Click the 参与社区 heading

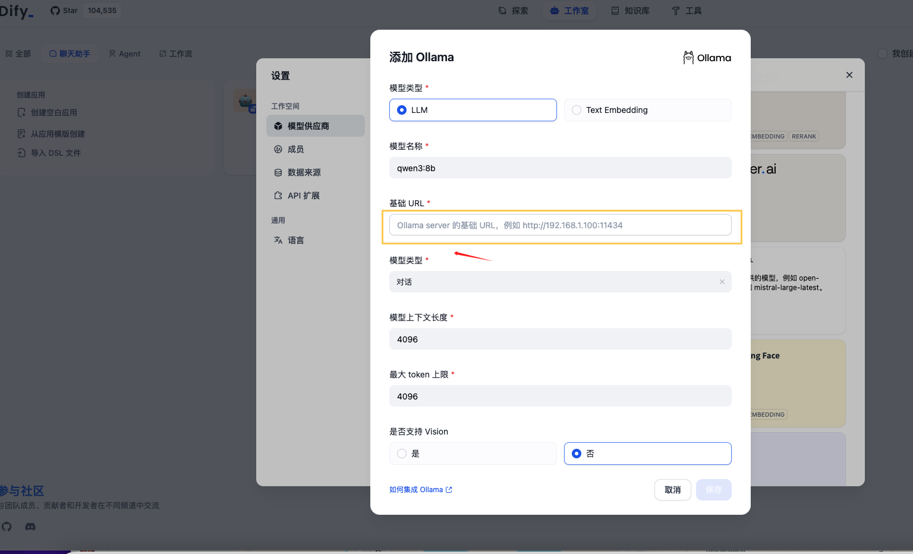22,491
